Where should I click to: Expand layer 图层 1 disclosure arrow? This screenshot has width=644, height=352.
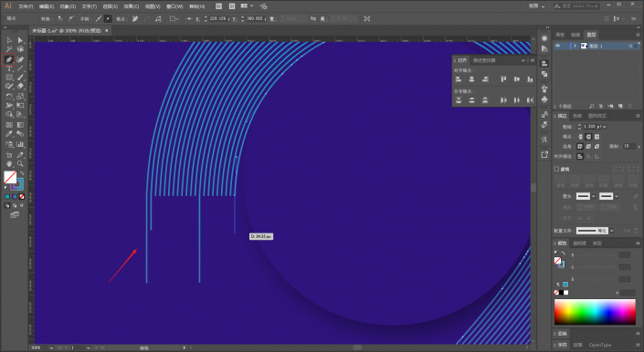[575, 46]
